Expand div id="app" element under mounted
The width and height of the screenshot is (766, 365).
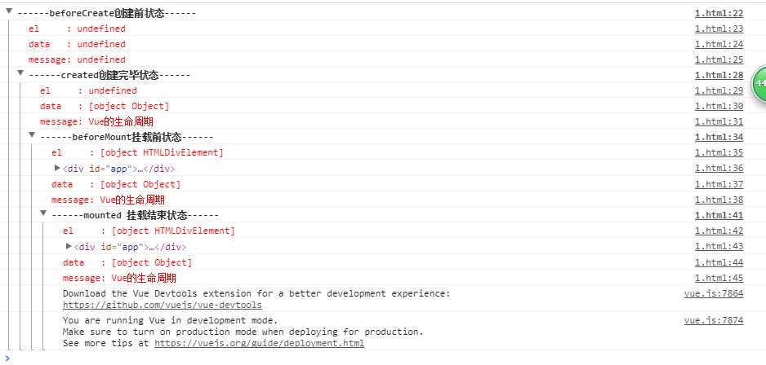click(69, 246)
